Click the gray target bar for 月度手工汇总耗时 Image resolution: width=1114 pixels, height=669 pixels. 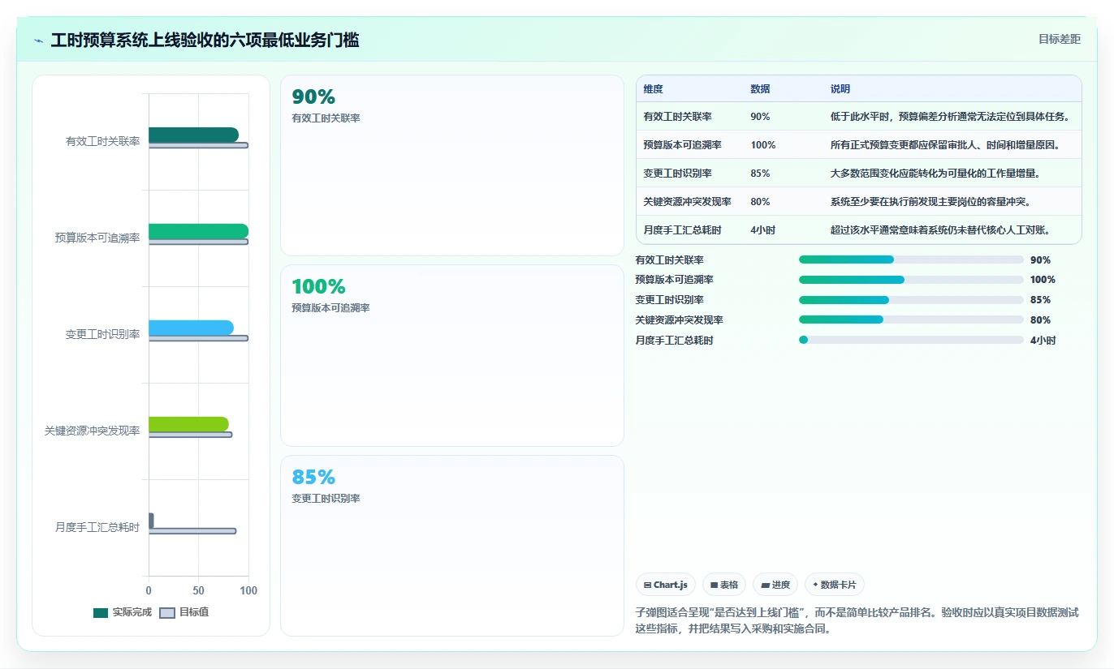pyautogui.click(x=192, y=531)
